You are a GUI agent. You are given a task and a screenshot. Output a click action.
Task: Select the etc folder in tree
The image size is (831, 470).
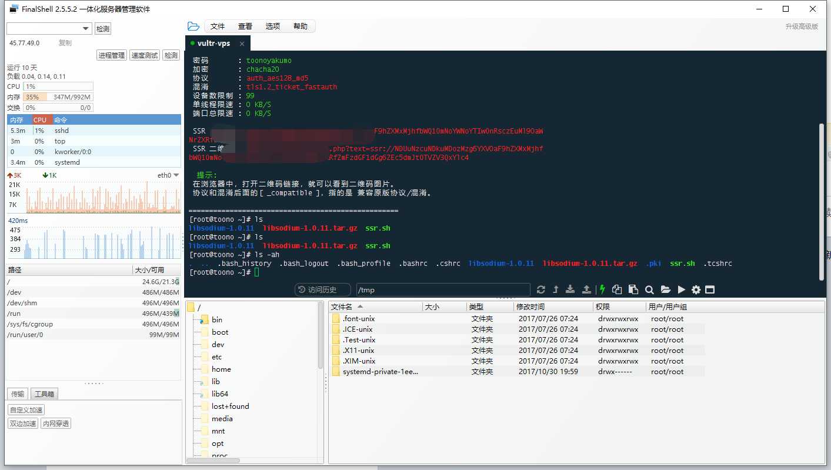coord(217,356)
